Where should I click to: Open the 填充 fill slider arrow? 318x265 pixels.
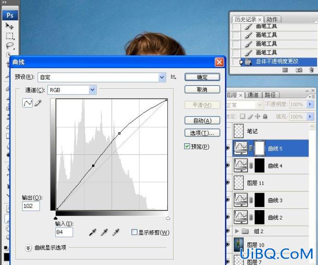click(x=310, y=117)
